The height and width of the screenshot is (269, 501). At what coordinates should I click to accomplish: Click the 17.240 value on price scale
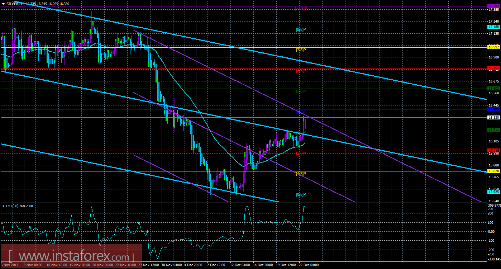[x=493, y=21]
